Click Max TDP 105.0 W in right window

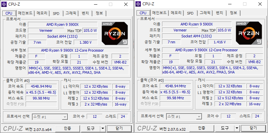tap(224, 30)
